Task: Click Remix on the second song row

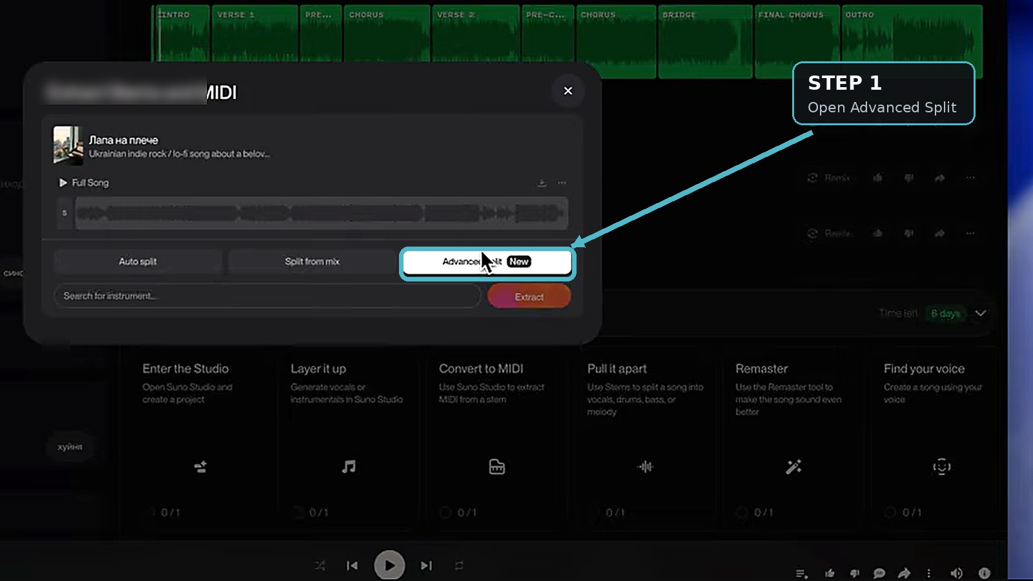Action: click(830, 233)
